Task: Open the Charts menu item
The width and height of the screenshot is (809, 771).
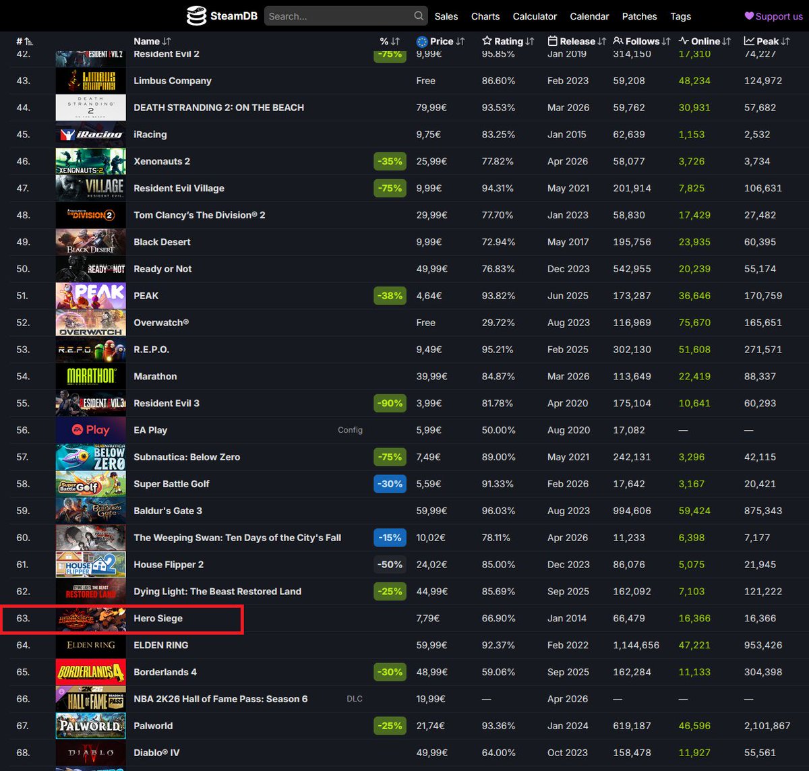Action: 485,16
